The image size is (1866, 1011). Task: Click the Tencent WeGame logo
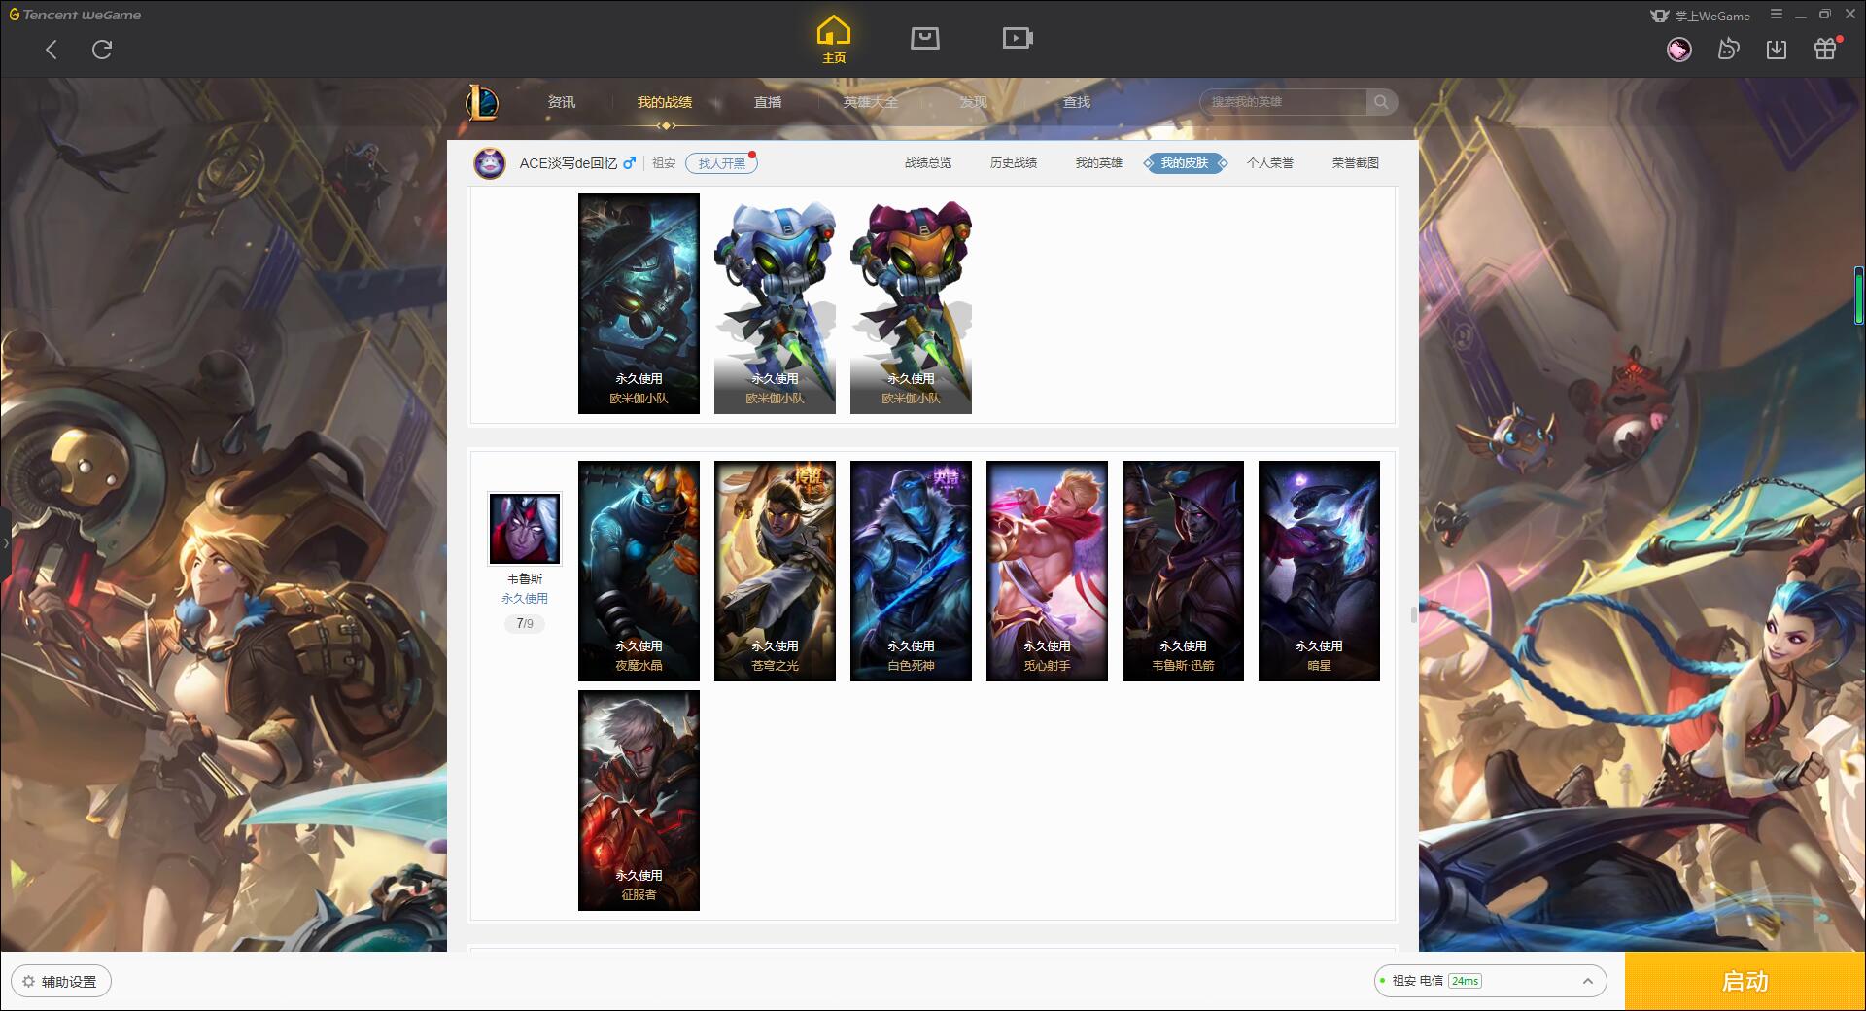click(x=75, y=15)
